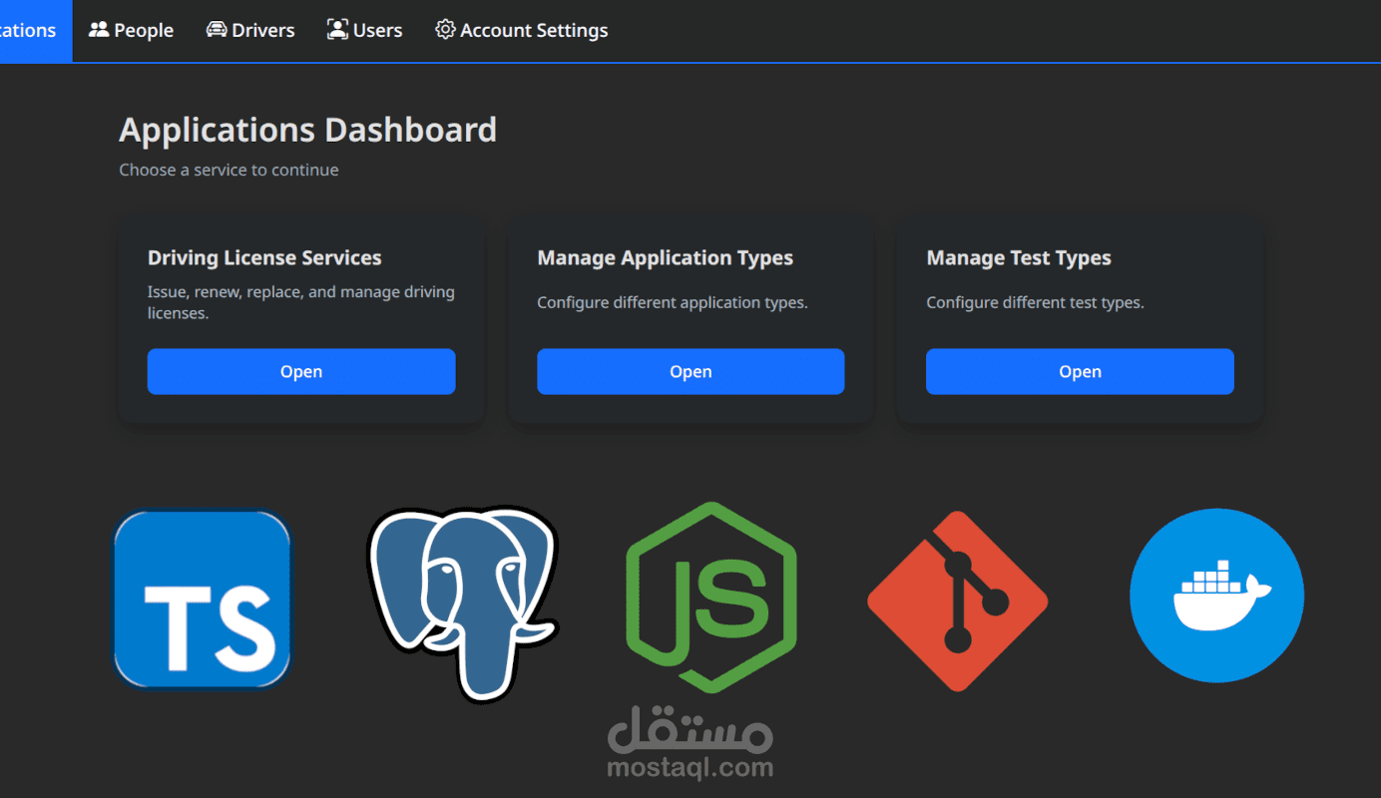1381x798 pixels.
Task: Click the Applications Dashboard heading
Action: click(307, 130)
